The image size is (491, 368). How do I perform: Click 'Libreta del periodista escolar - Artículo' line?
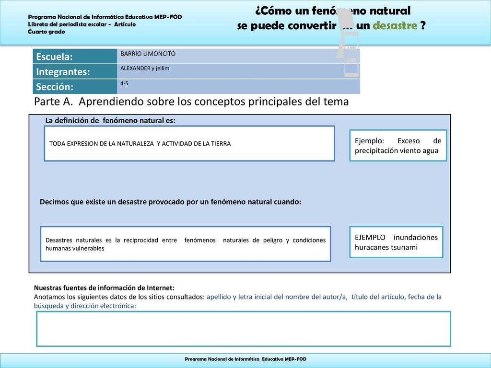point(82,24)
